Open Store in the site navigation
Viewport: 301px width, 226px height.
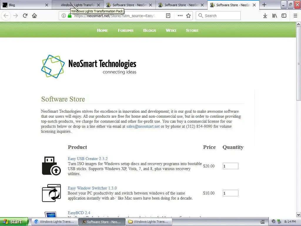tap(192, 30)
